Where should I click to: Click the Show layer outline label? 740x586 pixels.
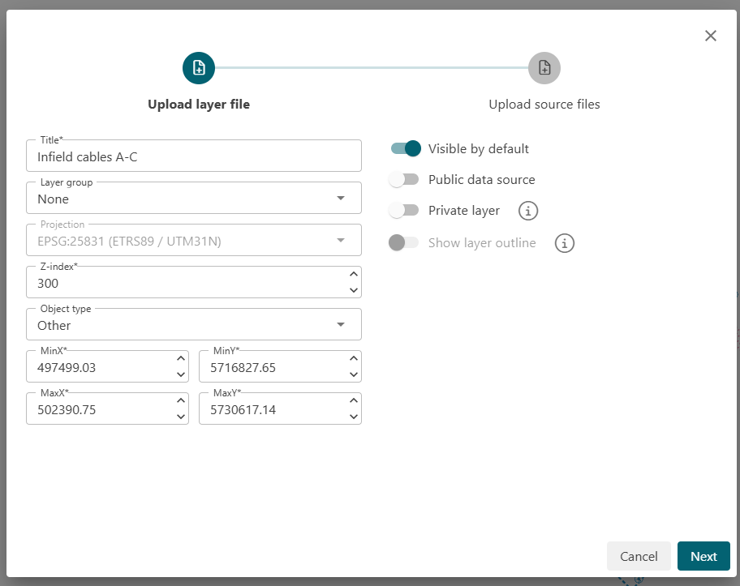[x=482, y=243]
